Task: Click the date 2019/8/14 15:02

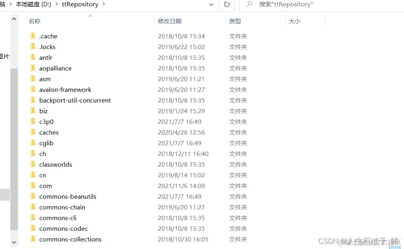Action: (182, 175)
